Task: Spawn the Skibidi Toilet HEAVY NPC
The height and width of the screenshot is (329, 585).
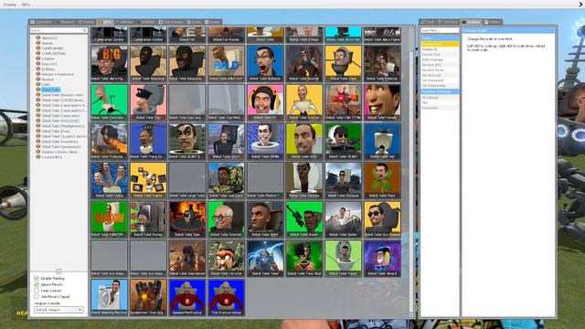Action: [x=344, y=142]
